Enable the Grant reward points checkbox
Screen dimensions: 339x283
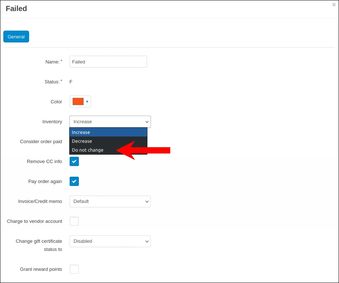(74, 269)
